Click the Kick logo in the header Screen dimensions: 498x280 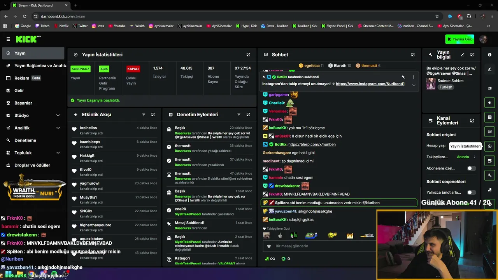28,39
